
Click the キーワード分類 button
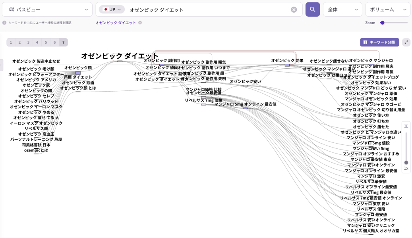[379, 42]
